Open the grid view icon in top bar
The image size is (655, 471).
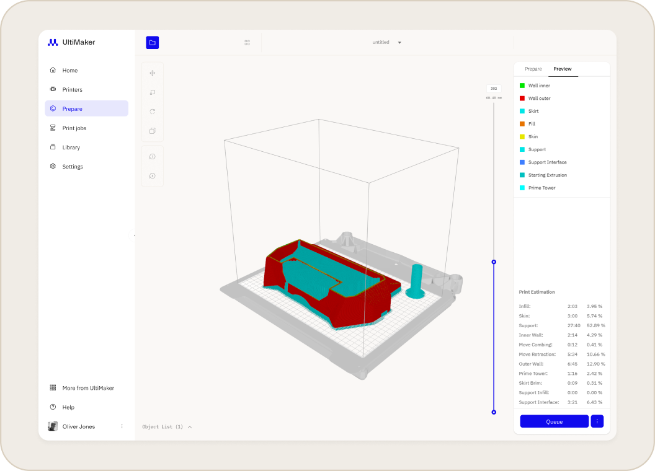247,43
